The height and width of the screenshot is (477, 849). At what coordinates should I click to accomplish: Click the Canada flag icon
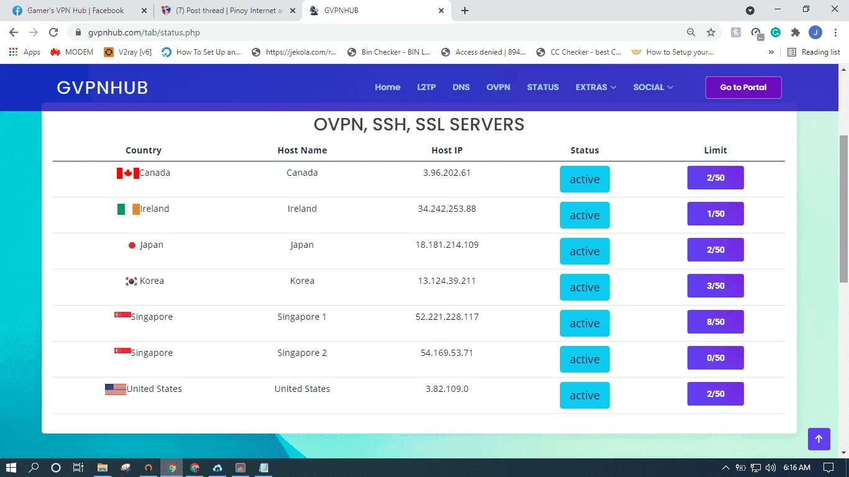128,173
